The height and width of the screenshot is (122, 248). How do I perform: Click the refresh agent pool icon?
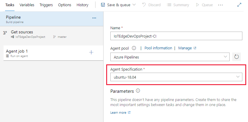point(236,57)
